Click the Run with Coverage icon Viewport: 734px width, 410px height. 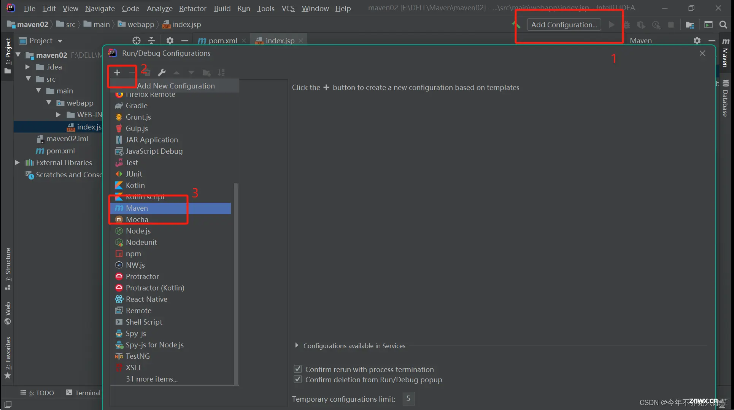[641, 25]
